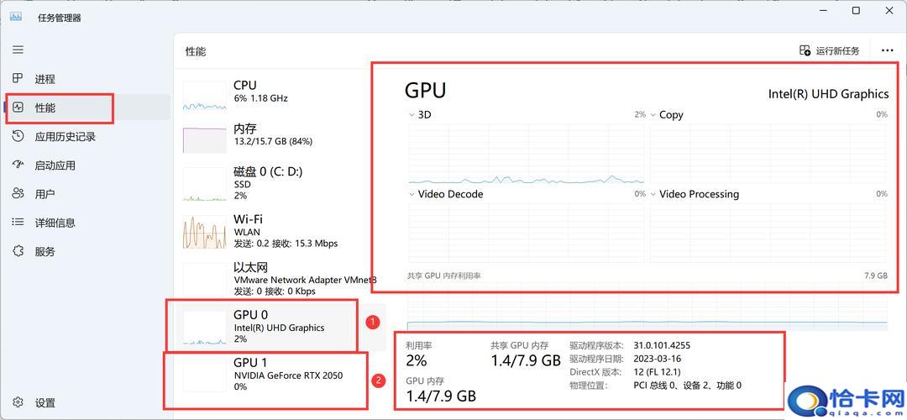Image resolution: width=907 pixels, height=420 pixels.
Task: Expand the 3D graph type dropdown
Action: pyautogui.click(x=412, y=115)
